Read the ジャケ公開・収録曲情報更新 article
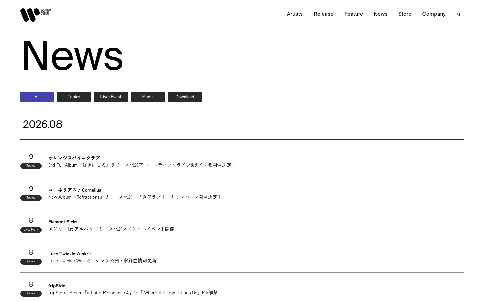This screenshot has width=484, height=302. click(103, 261)
